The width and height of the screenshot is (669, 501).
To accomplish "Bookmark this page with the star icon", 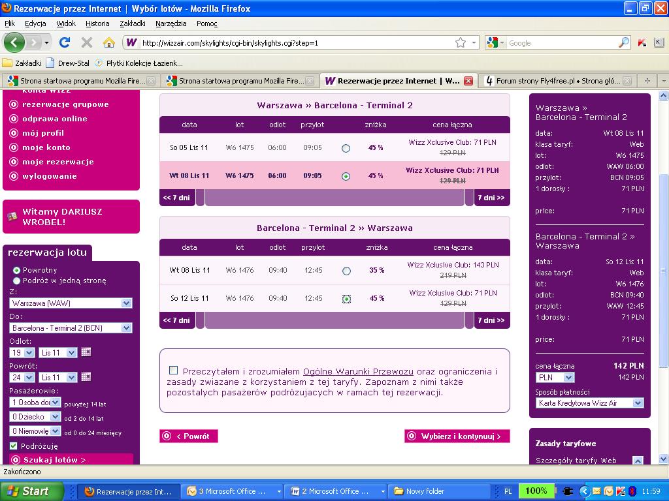I will pyautogui.click(x=461, y=42).
